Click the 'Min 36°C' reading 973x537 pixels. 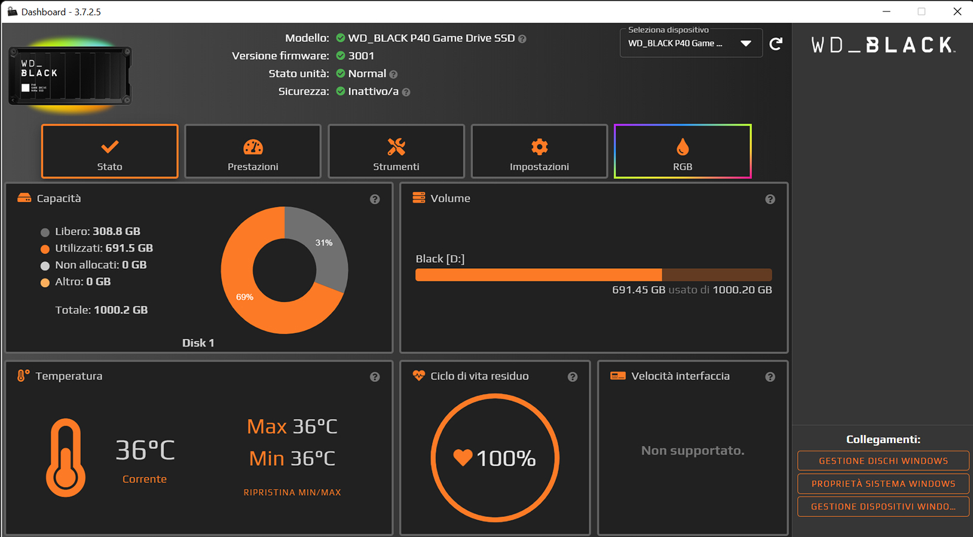tap(292, 459)
